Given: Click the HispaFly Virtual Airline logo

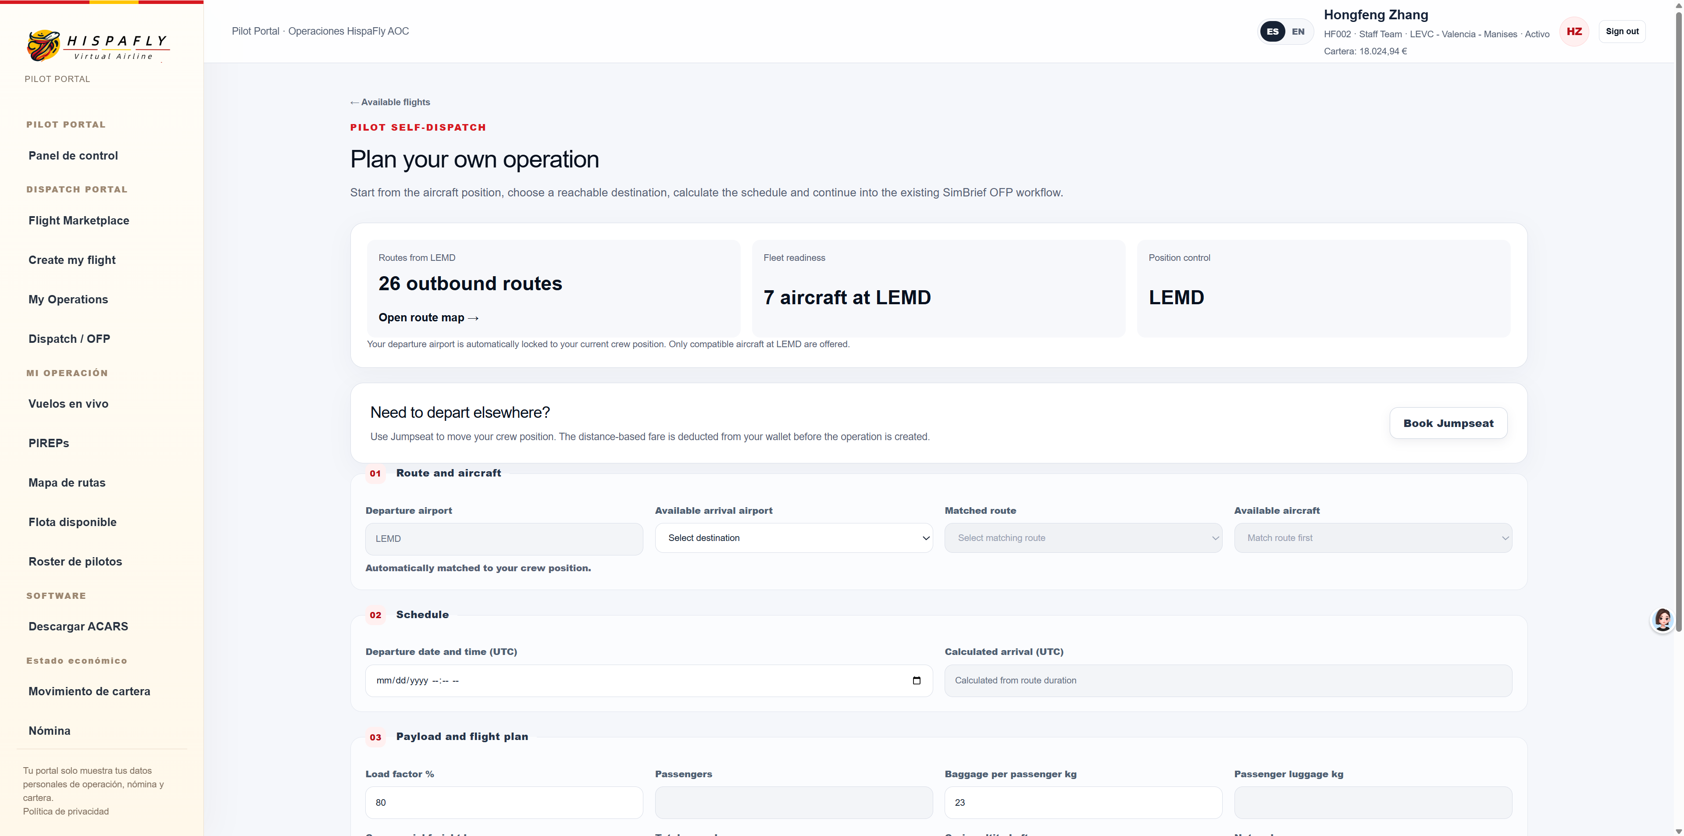Looking at the screenshot, I should (x=98, y=46).
